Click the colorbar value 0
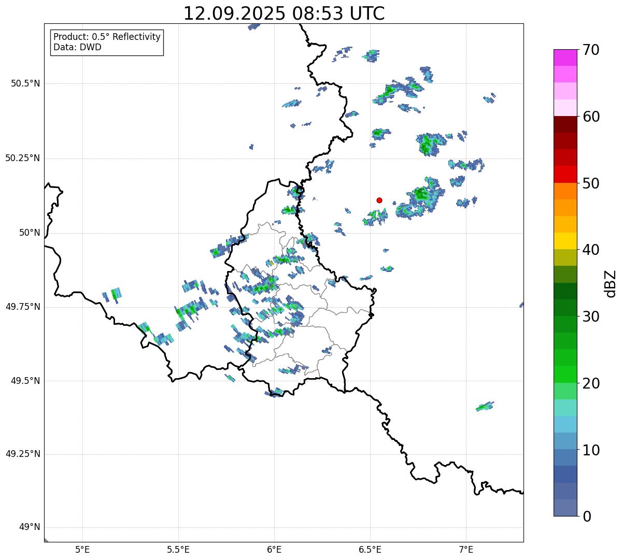Viewport: 623px width, 560px height. tap(587, 516)
